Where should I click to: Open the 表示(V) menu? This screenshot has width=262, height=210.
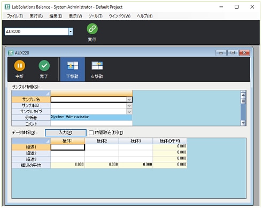tap(75, 16)
